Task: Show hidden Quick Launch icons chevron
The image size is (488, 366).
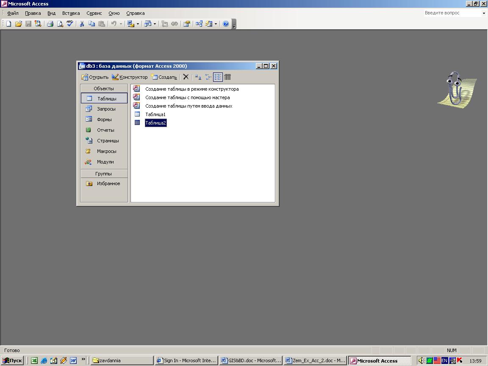Action: pos(83,359)
